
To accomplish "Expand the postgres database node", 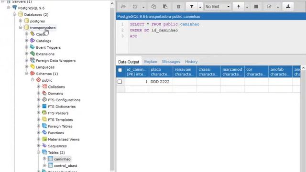I will (21, 21).
